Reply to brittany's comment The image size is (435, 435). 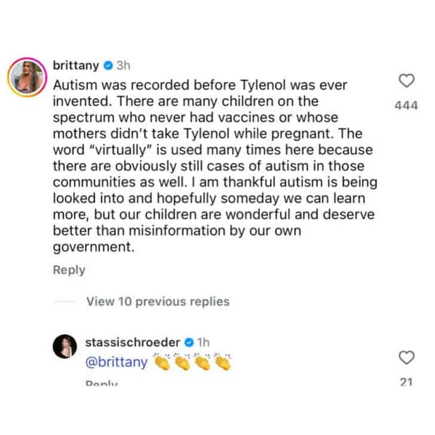[69, 270]
